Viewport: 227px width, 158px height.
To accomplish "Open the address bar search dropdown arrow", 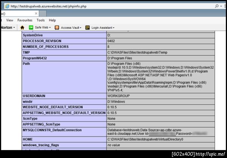I will tap(221, 6).
